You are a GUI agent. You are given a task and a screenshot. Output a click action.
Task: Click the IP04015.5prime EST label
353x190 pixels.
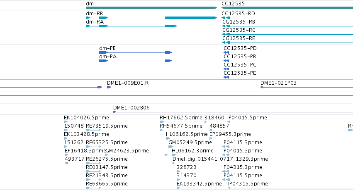(x=247, y=118)
